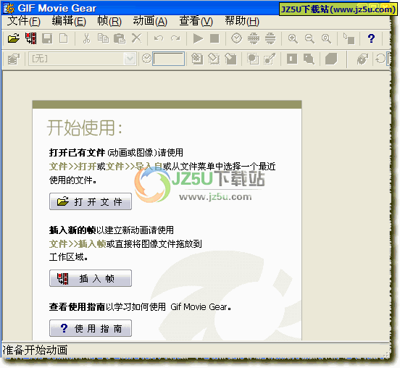
Task: Open the 帧(R) menu
Action: coord(109,21)
